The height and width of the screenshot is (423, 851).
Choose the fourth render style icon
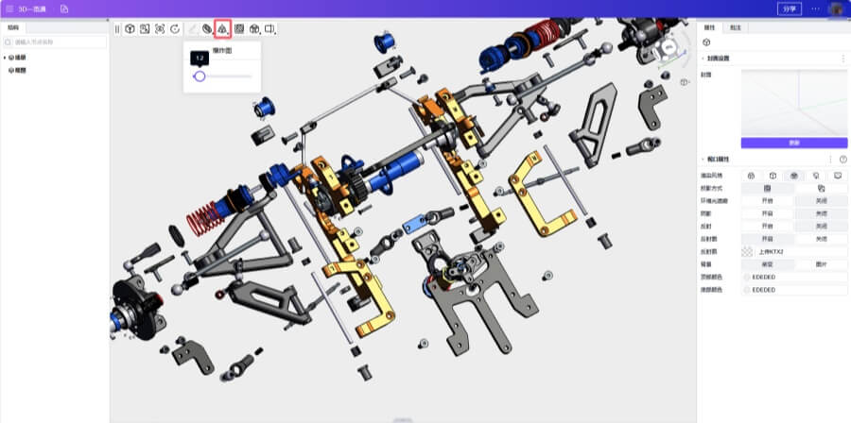point(816,176)
